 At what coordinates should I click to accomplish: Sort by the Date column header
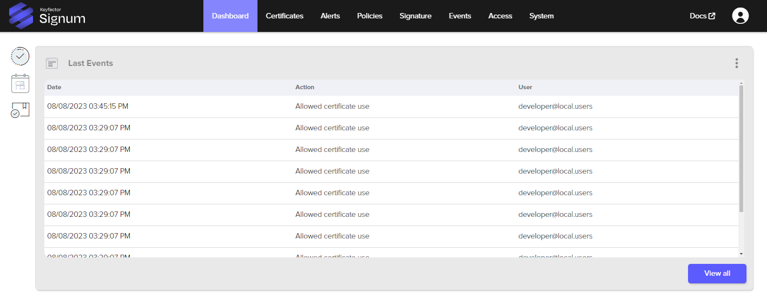54,87
